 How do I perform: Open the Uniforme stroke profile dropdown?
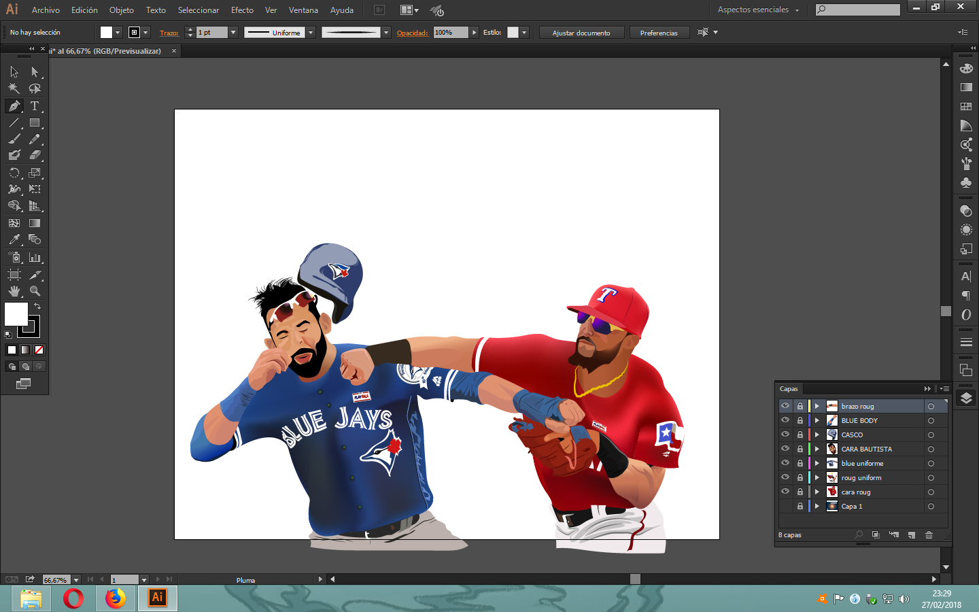pyautogui.click(x=311, y=33)
